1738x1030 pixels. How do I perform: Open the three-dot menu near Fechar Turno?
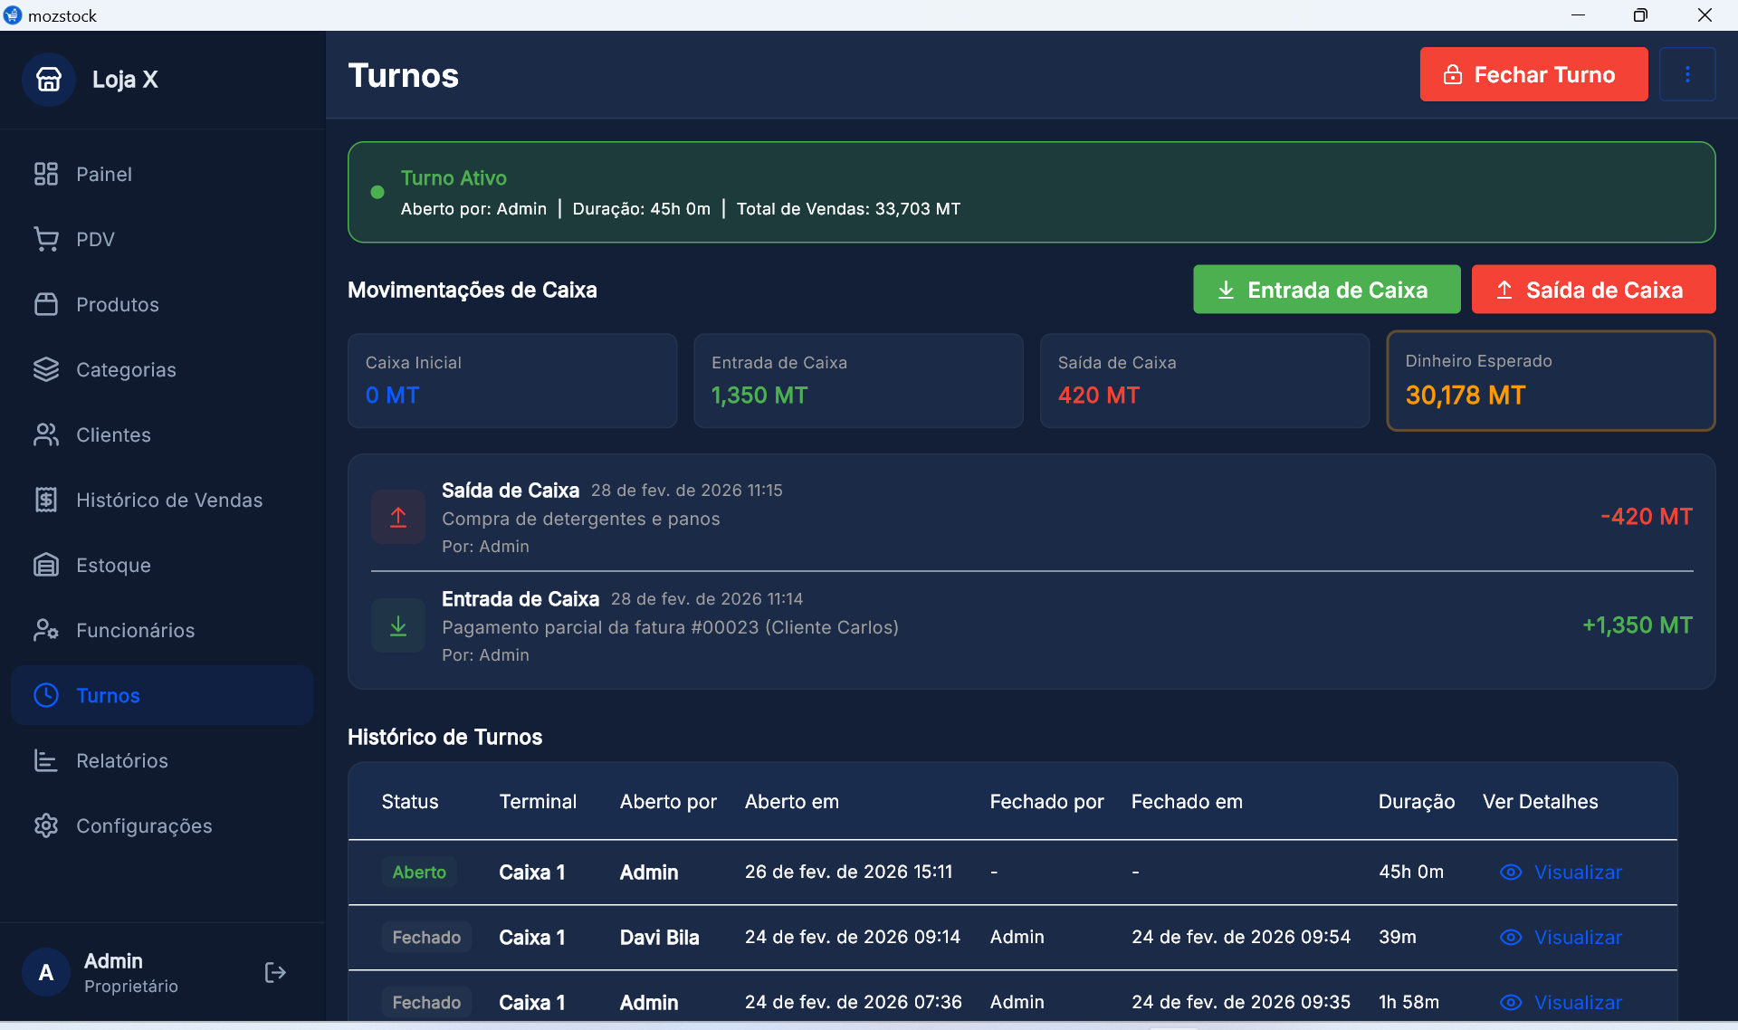click(1688, 74)
